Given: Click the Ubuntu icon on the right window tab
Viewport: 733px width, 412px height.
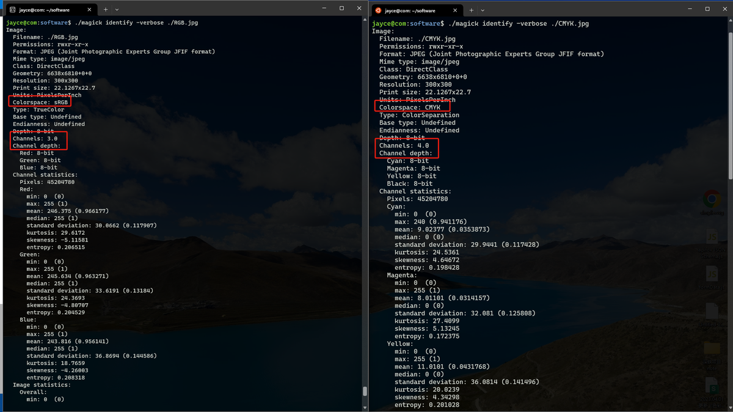Looking at the screenshot, I should tap(378, 10).
